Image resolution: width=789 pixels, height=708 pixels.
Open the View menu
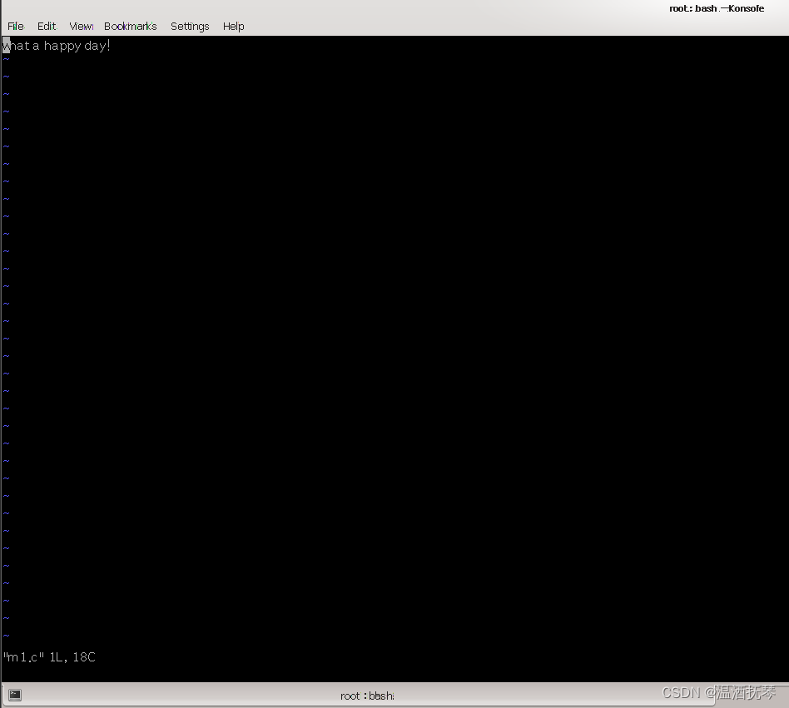click(80, 26)
